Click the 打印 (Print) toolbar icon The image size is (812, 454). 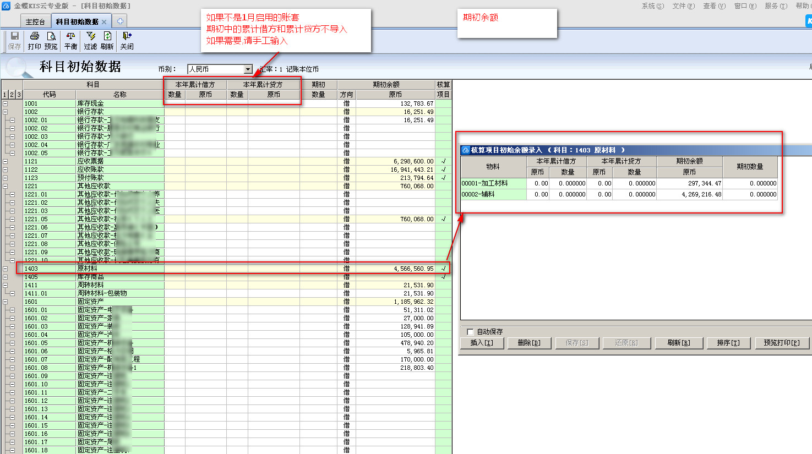(34, 36)
